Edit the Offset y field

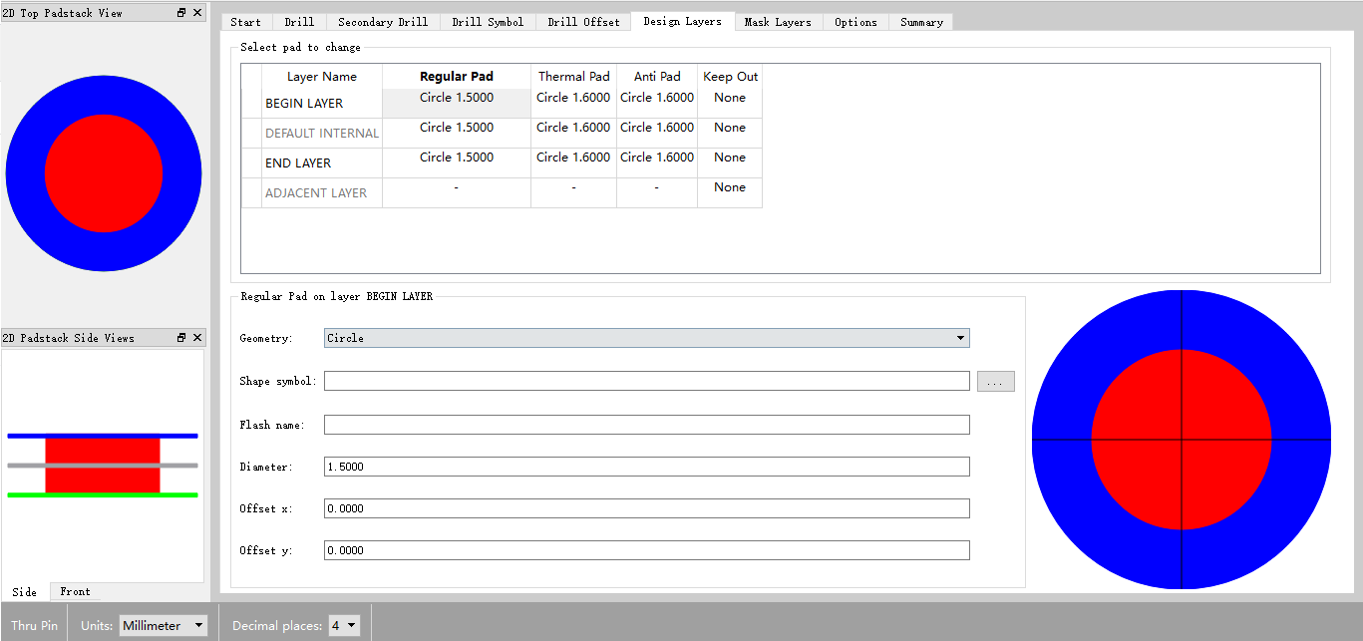[647, 550]
